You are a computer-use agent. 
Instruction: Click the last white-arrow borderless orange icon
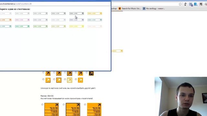81,80
